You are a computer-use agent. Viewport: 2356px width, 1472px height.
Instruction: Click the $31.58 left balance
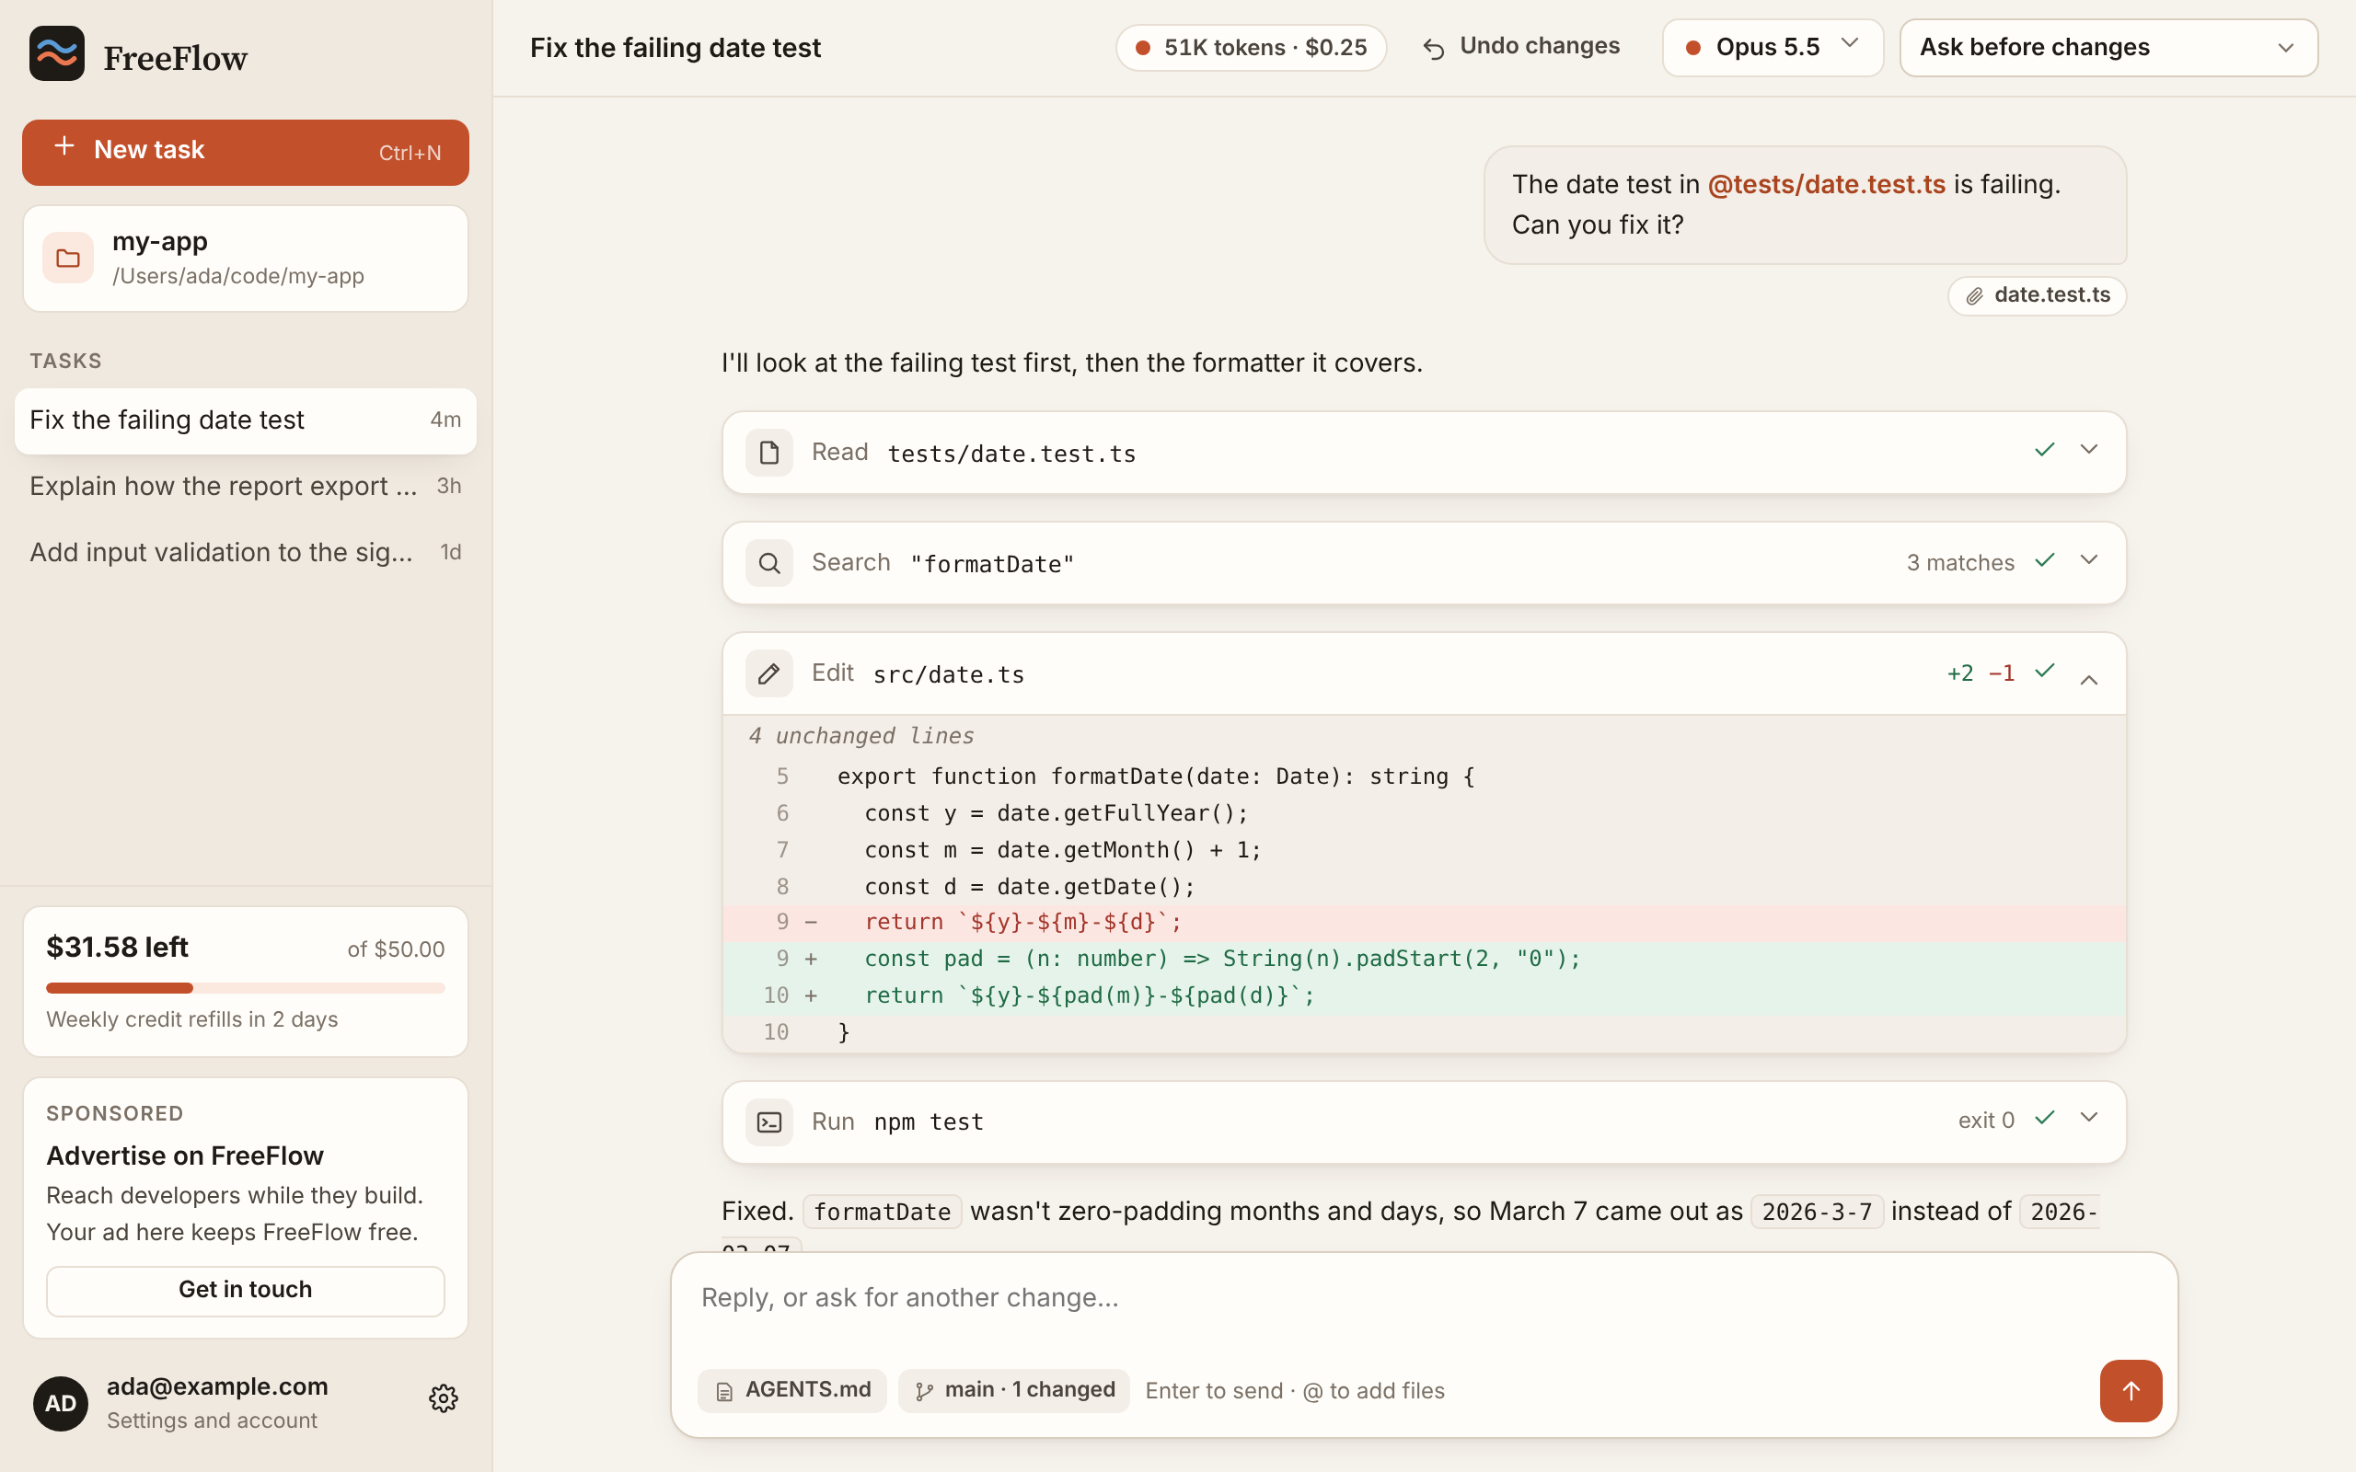117,948
